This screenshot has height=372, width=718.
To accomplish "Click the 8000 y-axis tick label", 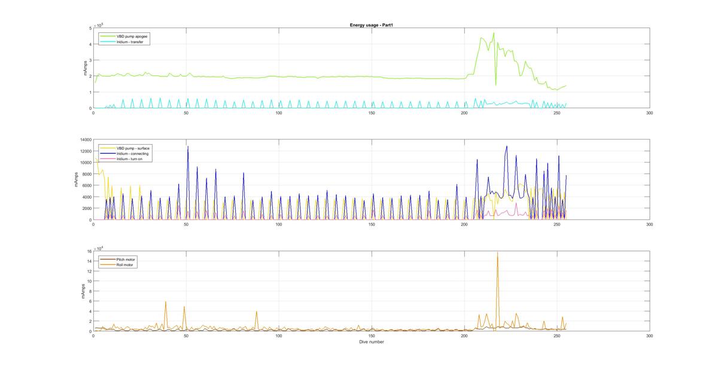I will (x=86, y=174).
